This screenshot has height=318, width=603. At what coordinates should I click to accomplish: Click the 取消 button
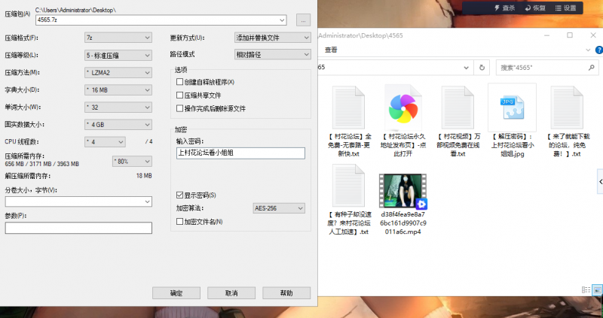[x=231, y=292]
